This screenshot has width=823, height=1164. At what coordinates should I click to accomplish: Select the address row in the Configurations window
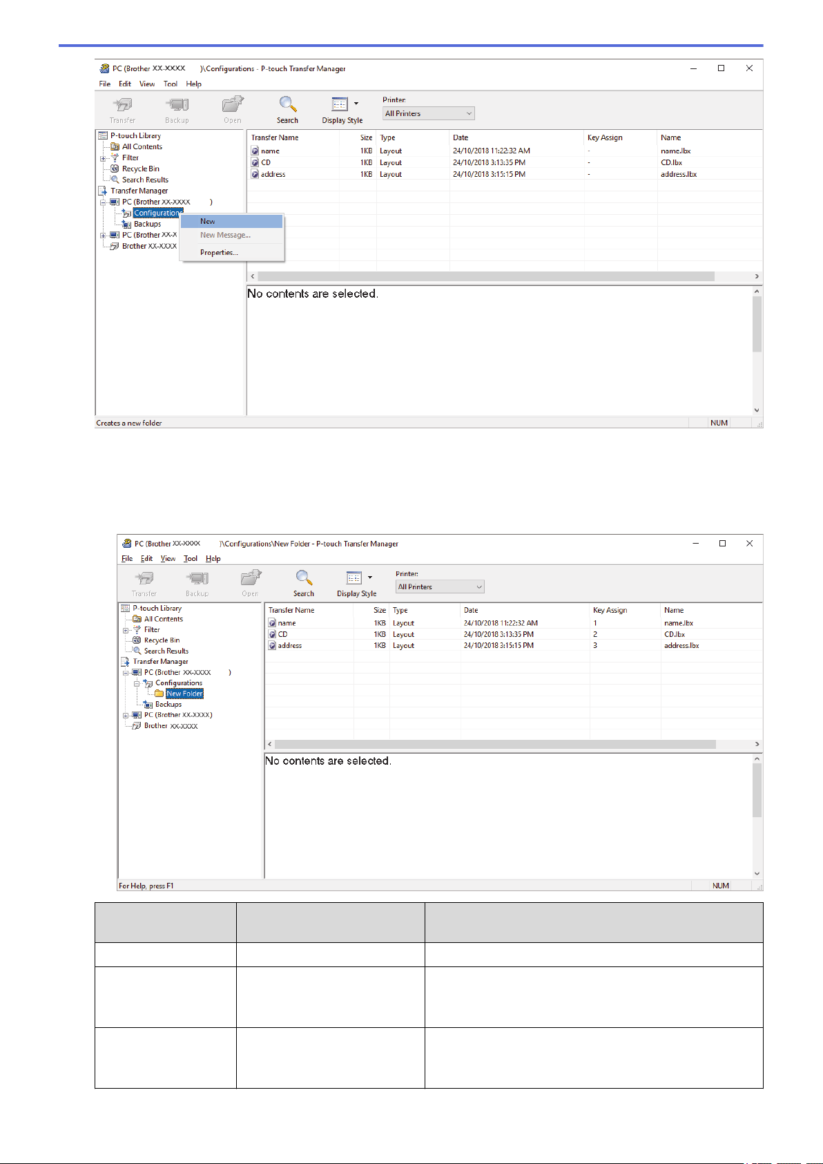coord(504,174)
